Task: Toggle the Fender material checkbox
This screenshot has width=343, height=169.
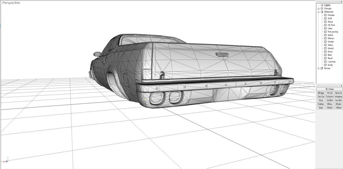Action: [325, 15]
